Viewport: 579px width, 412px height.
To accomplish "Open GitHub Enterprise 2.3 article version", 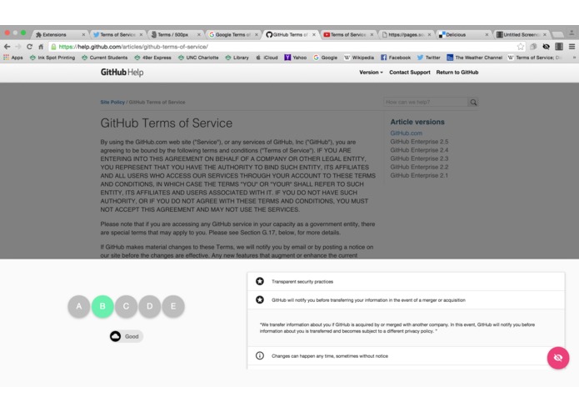I will point(419,158).
